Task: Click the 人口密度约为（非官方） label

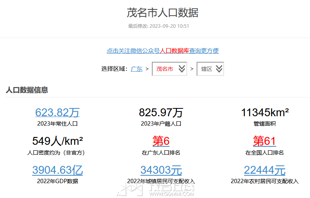Action: pos(56,153)
